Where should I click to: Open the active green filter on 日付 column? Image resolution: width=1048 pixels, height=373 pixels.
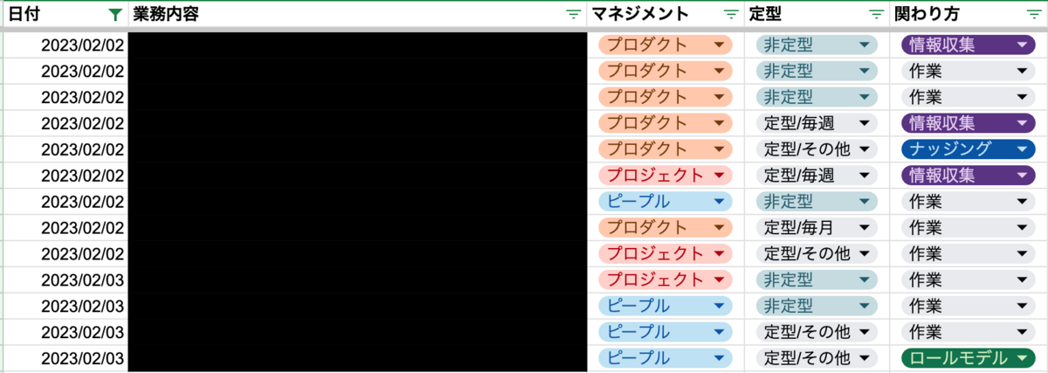pos(114,15)
